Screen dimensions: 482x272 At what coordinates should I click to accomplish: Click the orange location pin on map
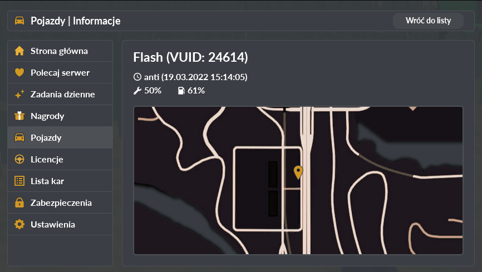[298, 172]
